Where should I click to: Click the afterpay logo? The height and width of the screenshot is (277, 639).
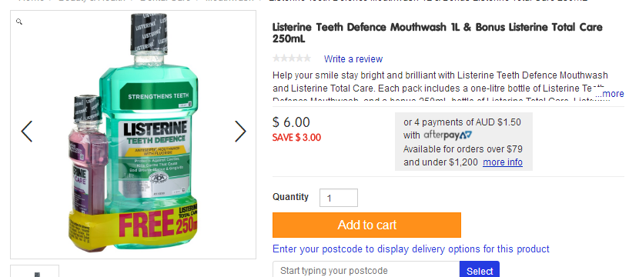447,135
